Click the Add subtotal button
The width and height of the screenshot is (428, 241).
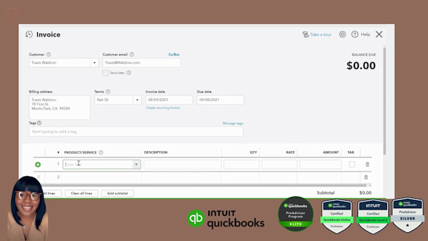[x=117, y=193]
